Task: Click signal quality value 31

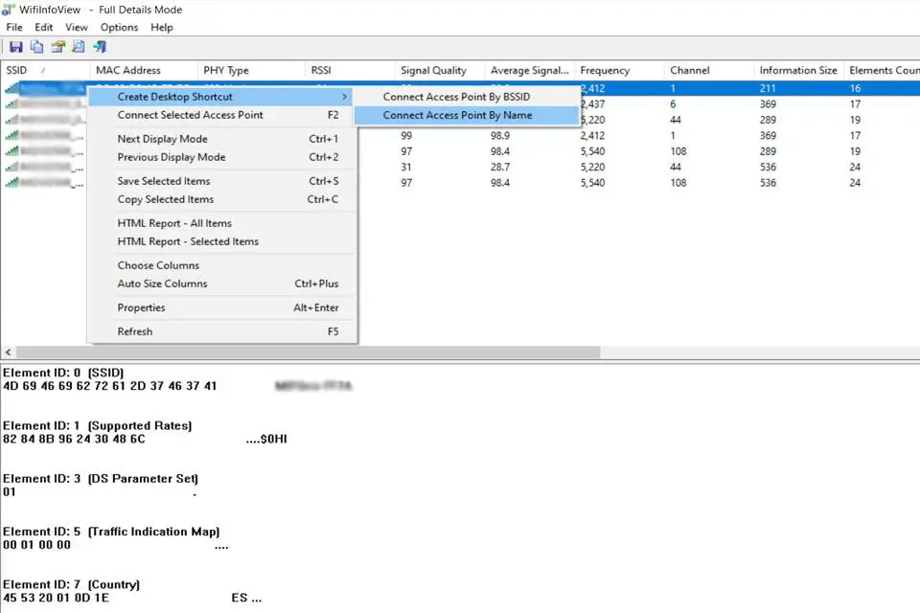Action: 406,168
